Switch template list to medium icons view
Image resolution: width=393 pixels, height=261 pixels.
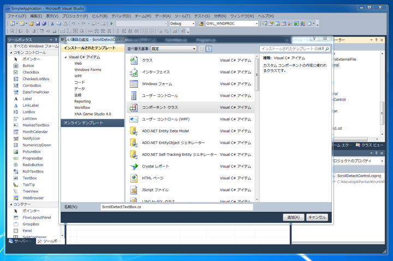click(209, 49)
